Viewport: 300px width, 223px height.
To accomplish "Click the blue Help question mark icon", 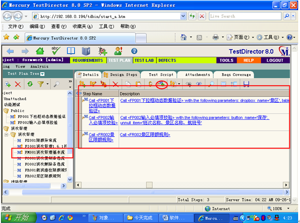I will tap(134, 51).
